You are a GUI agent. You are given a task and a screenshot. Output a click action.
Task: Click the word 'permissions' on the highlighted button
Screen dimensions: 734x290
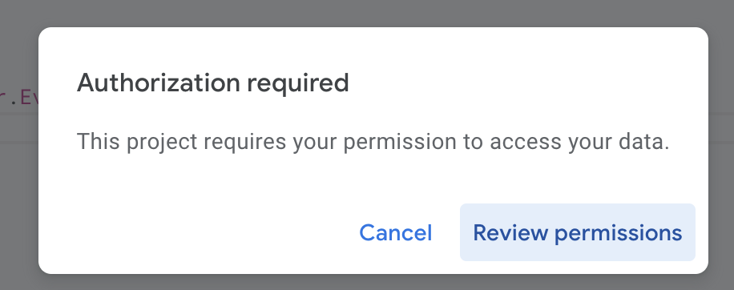pyautogui.click(x=619, y=234)
